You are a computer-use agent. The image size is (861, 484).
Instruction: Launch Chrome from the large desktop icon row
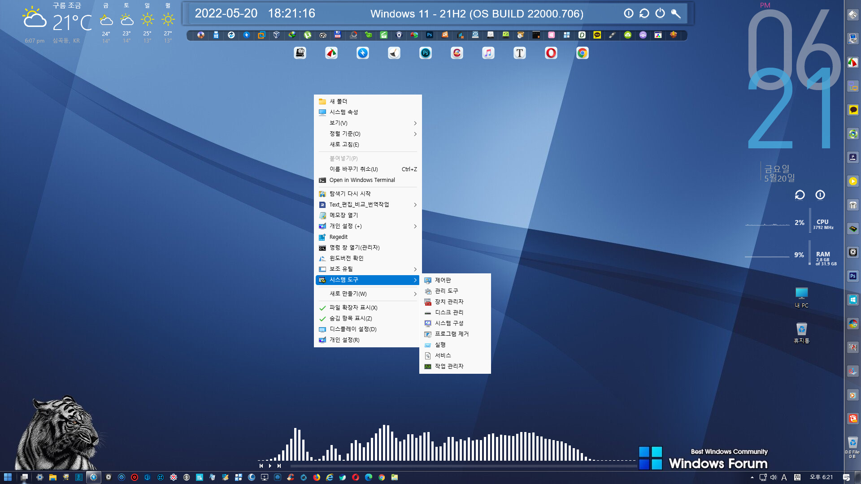(583, 53)
